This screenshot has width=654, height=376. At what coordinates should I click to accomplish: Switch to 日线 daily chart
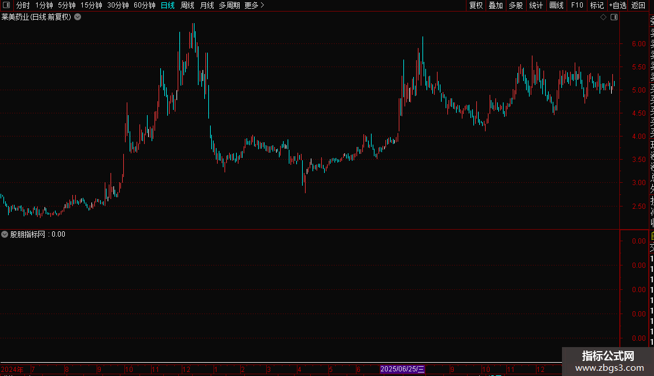[168, 5]
